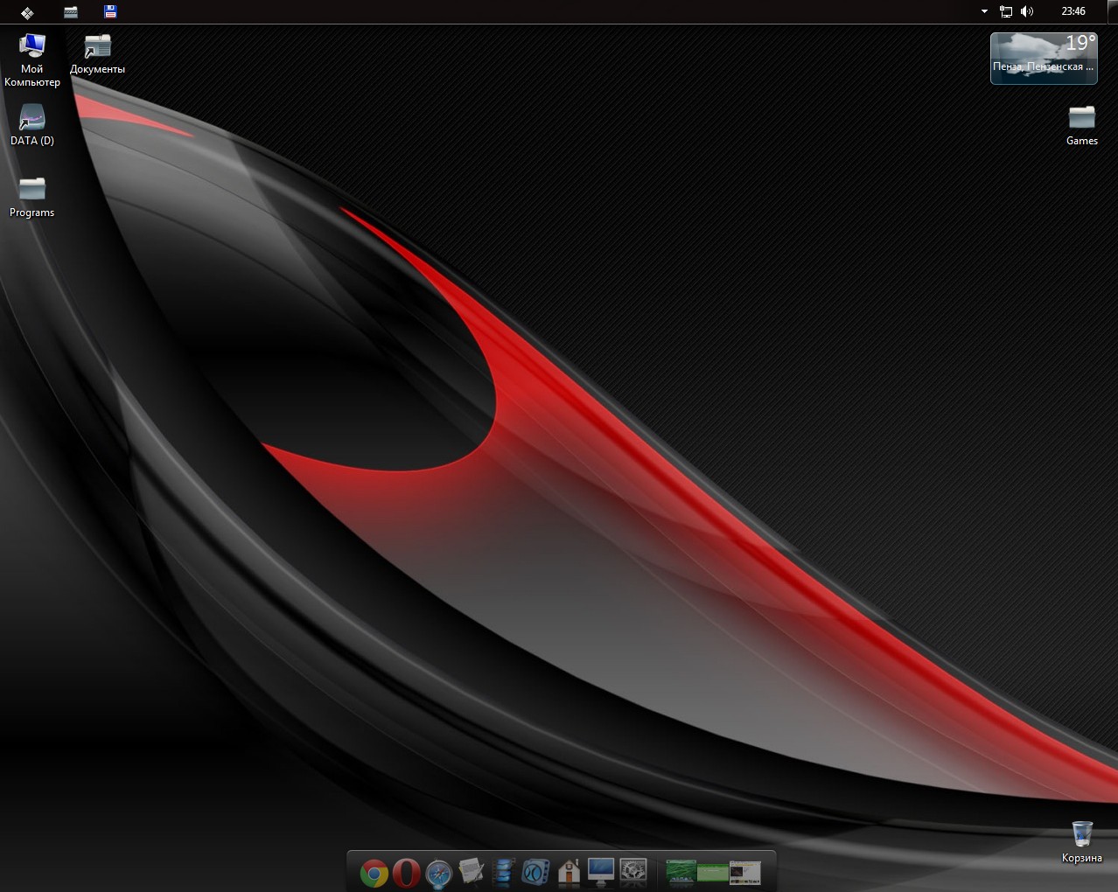Image resolution: width=1118 pixels, height=892 pixels.
Task: Launch Opera browser from the dock
Action: click(406, 872)
